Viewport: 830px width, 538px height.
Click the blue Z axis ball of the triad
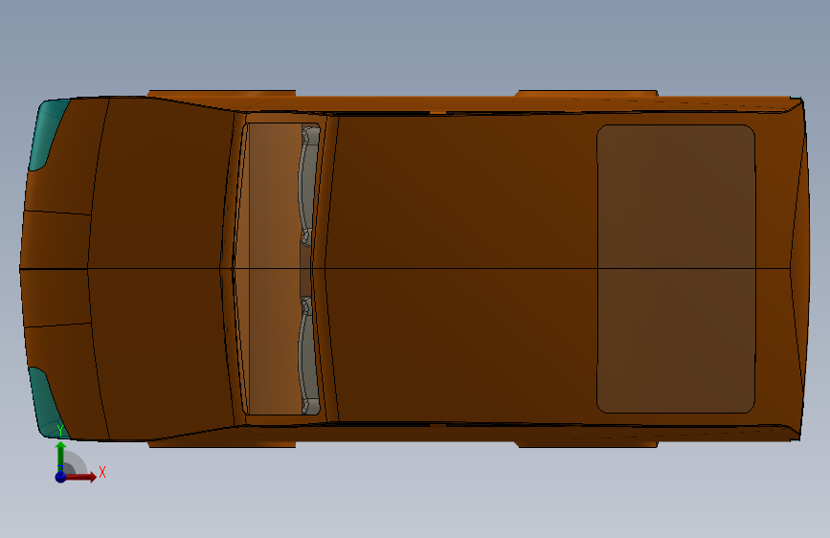pos(61,477)
